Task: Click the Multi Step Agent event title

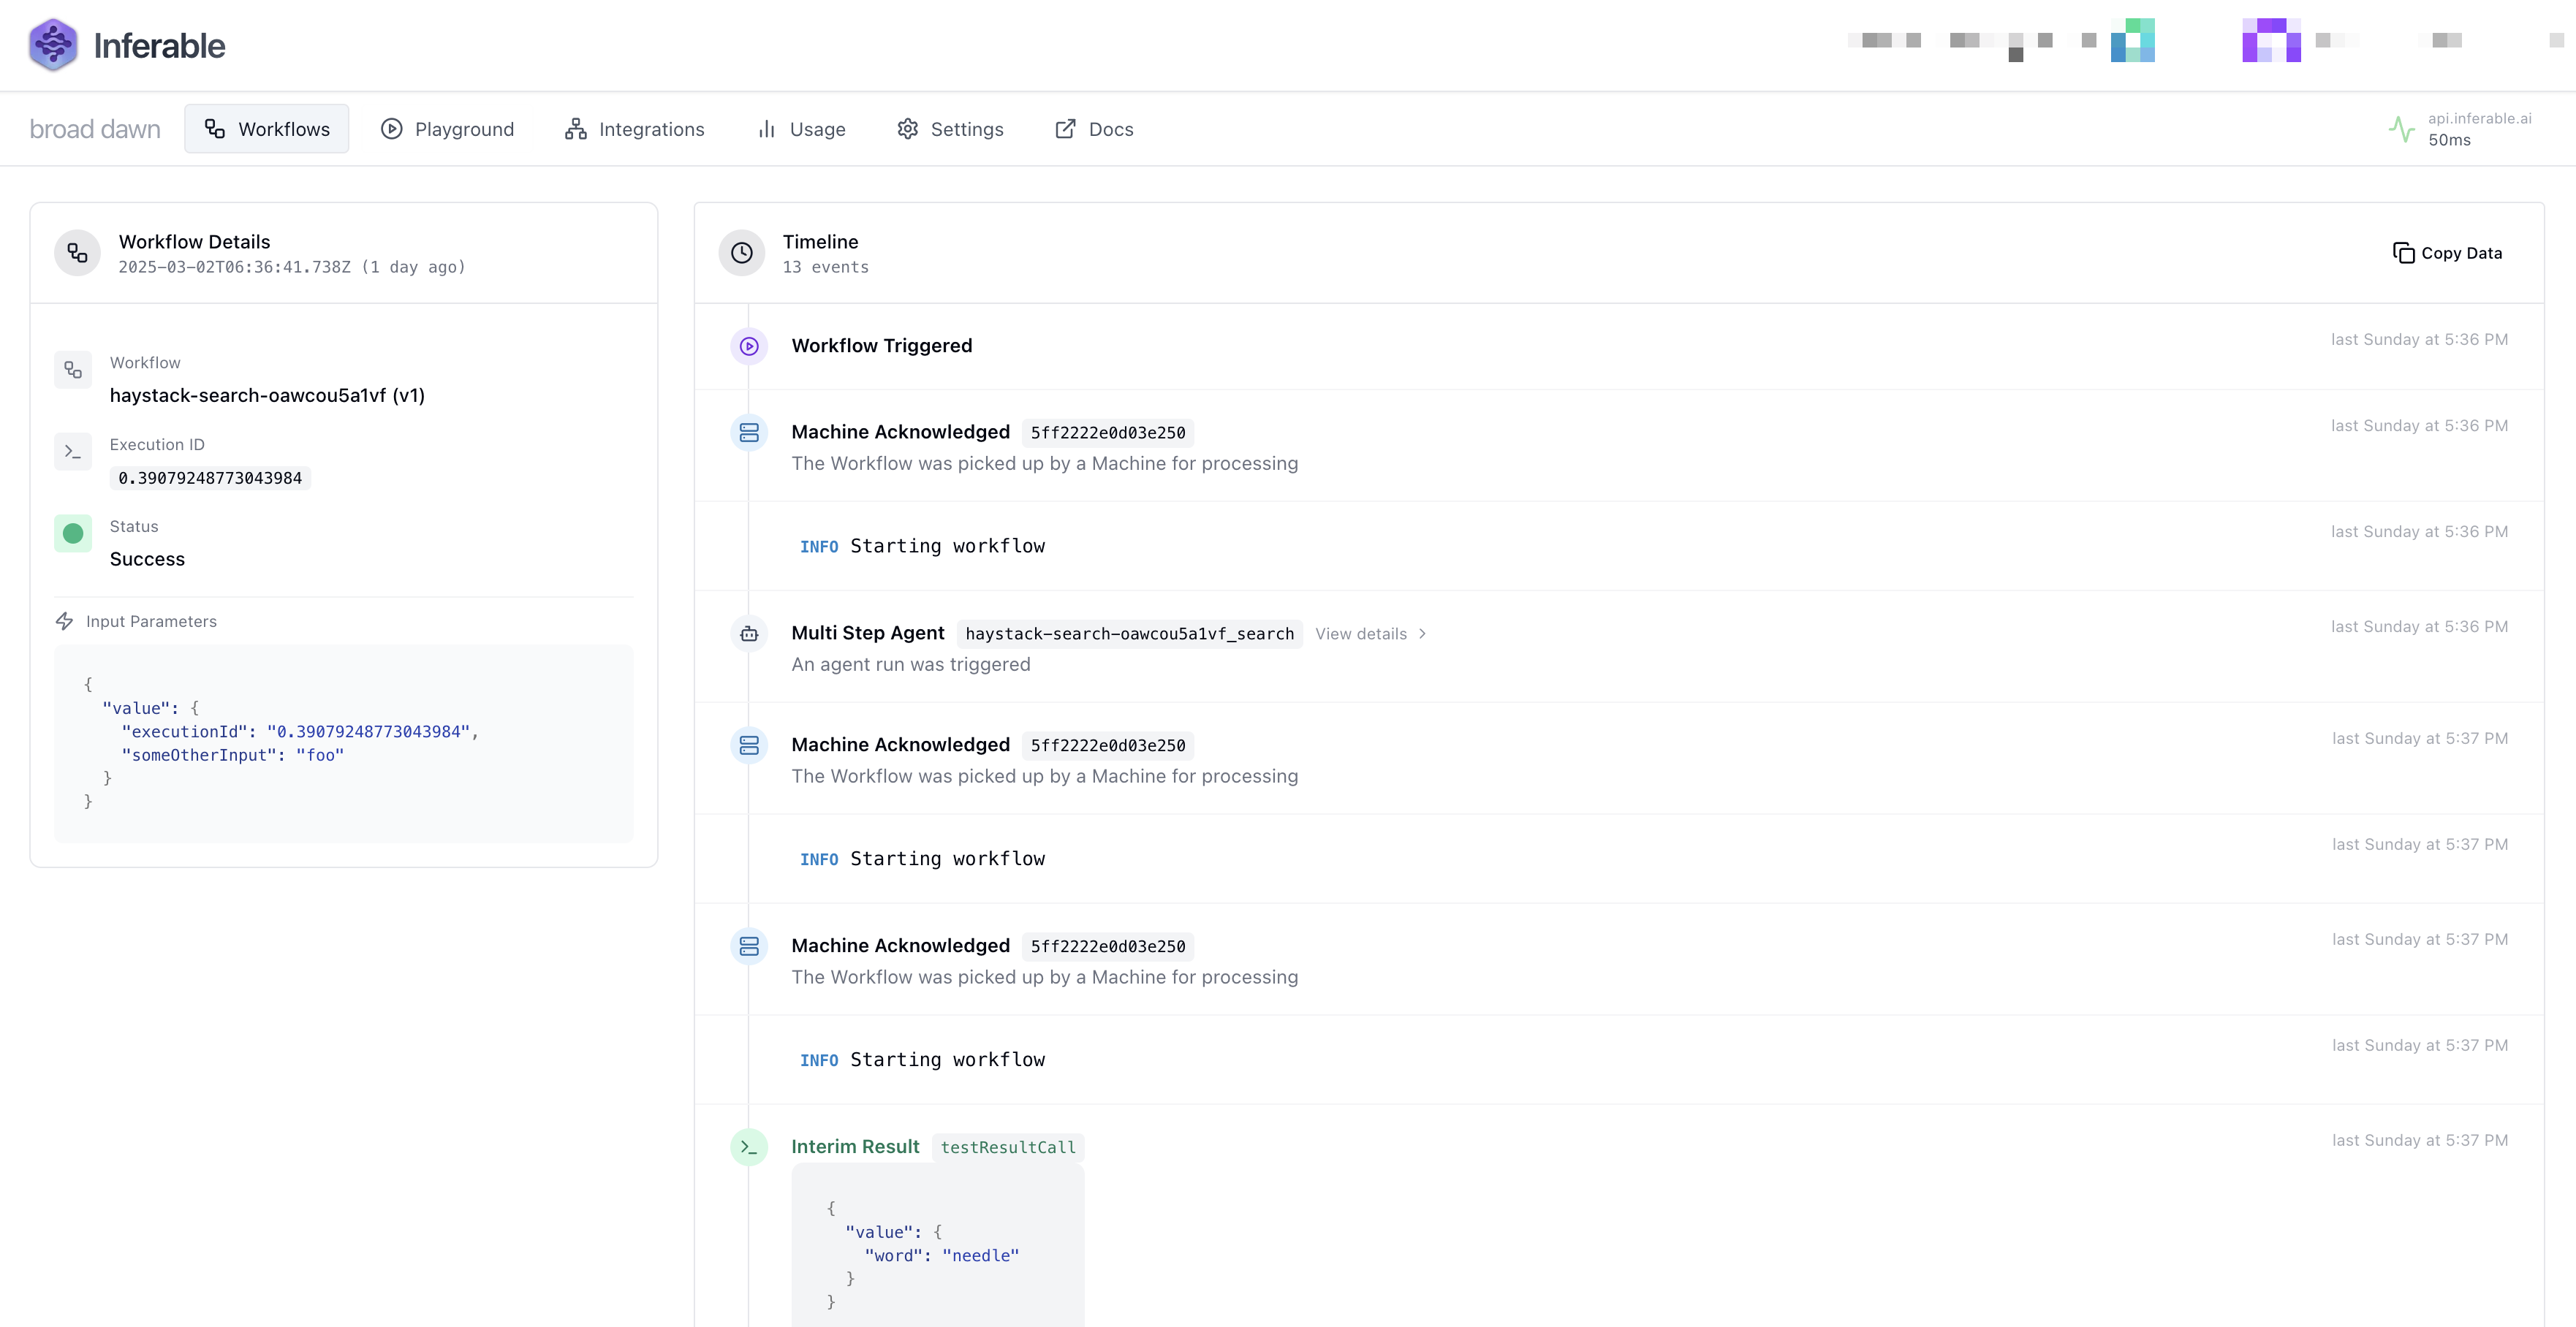Action: click(x=868, y=633)
